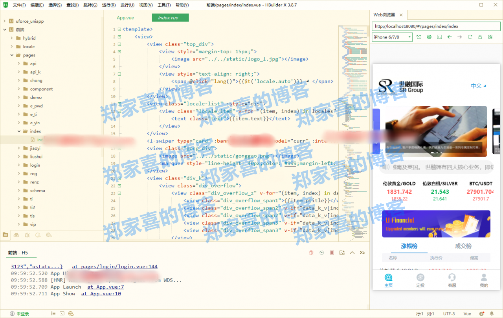Open the QR code icon in browser toolbar

click(490, 37)
